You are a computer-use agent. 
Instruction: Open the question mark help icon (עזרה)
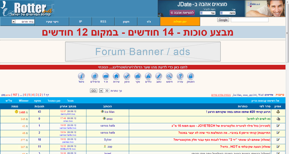click(x=180, y=76)
